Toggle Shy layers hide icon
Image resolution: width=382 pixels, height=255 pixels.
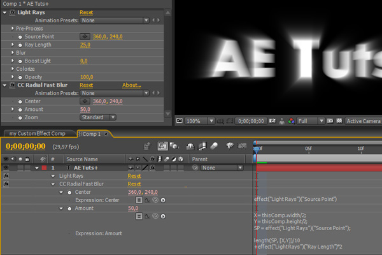190,146
